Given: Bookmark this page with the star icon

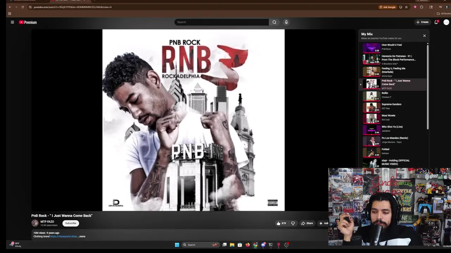Looking at the screenshot, I should pyautogui.click(x=406, y=7).
